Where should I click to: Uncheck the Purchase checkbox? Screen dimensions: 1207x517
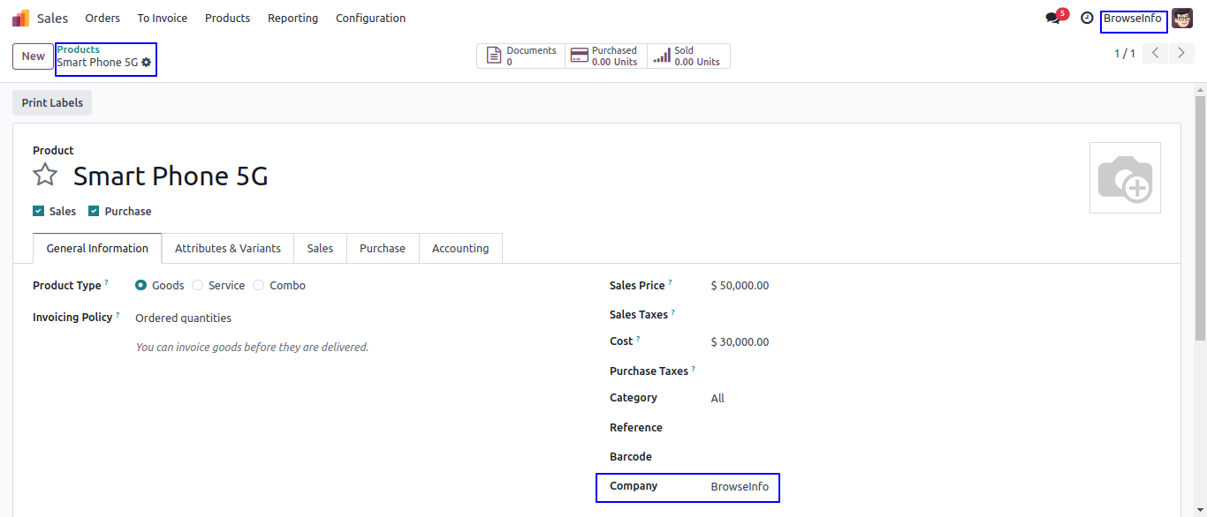click(x=93, y=211)
